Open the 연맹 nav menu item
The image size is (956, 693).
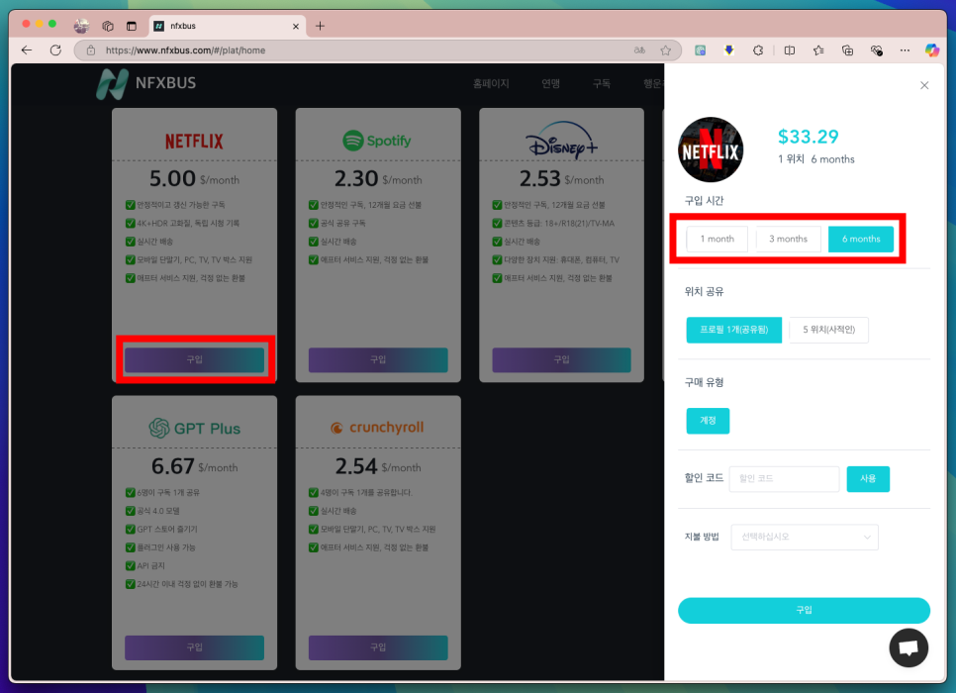pyautogui.click(x=550, y=83)
